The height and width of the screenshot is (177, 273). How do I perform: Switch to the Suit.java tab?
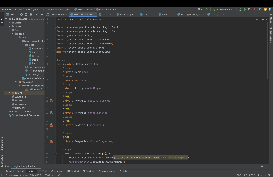click(106, 14)
